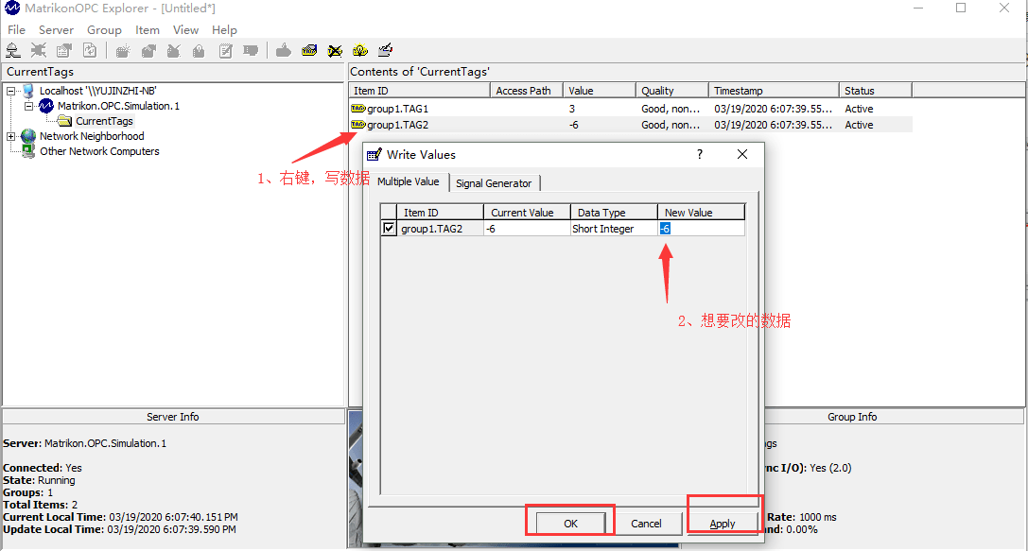Select Other Network Computers label in tree

pyautogui.click(x=99, y=151)
